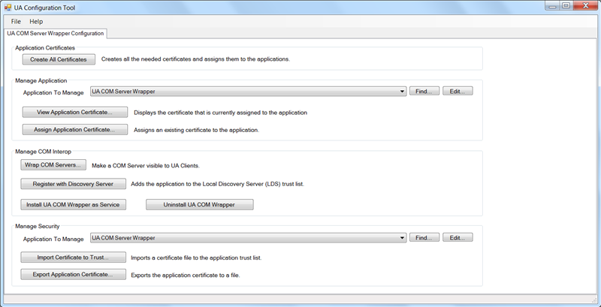Click Find button in Manage Security section
Image resolution: width=601 pixels, height=307 pixels.
[424, 238]
